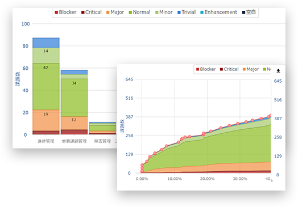Toggle the Normal series in the bar chart legend
Screen dimensions: 298x207
coord(140,12)
